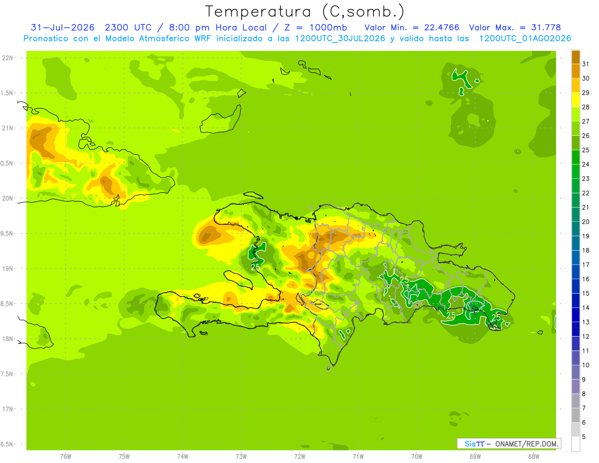
Task: Click the '76W' longitude axis label
Action: [65, 457]
